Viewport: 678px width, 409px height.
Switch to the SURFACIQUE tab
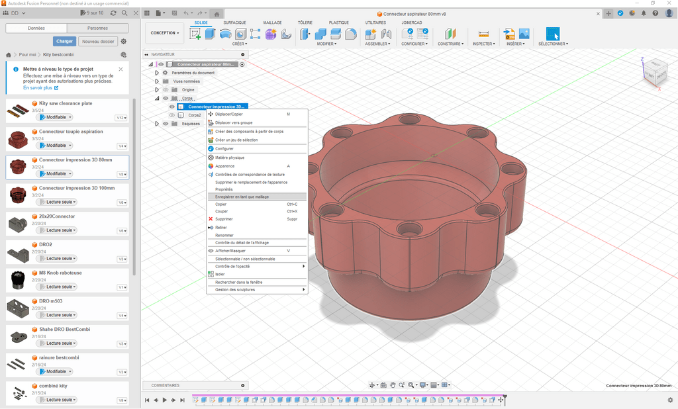point(234,23)
